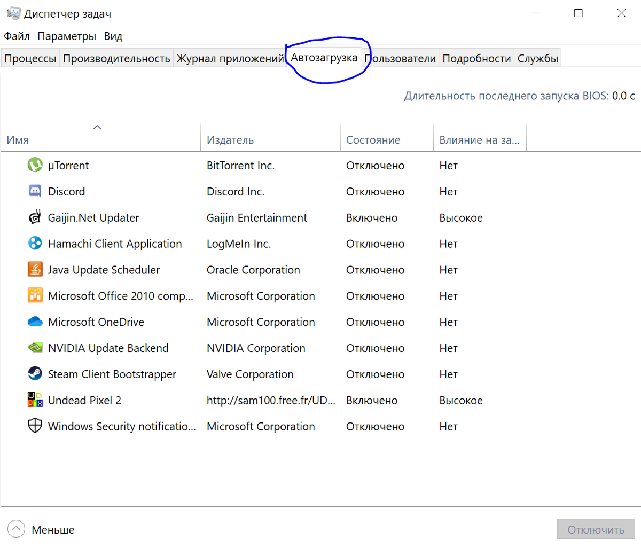Viewport: 641px width, 548px height.
Task: Select the Microsoft Office 2010 component entry
Action: [121, 296]
